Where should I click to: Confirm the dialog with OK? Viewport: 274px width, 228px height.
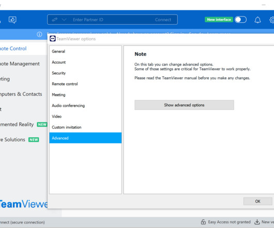[x=258, y=201]
